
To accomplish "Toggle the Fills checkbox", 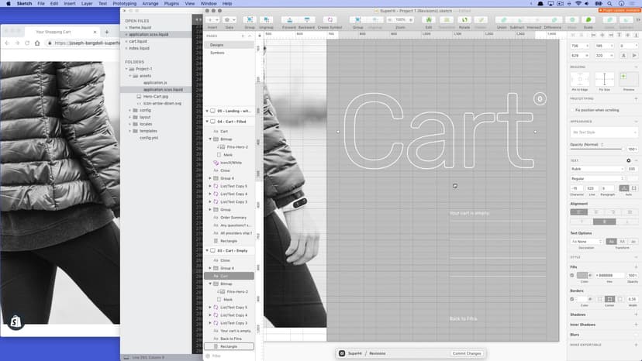I will (573, 275).
